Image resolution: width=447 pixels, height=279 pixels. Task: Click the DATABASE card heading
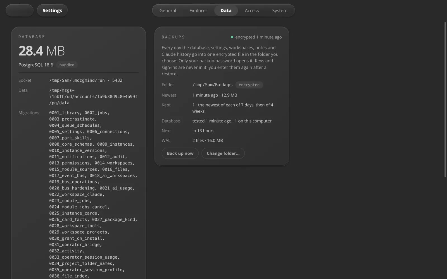pos(32,37)
